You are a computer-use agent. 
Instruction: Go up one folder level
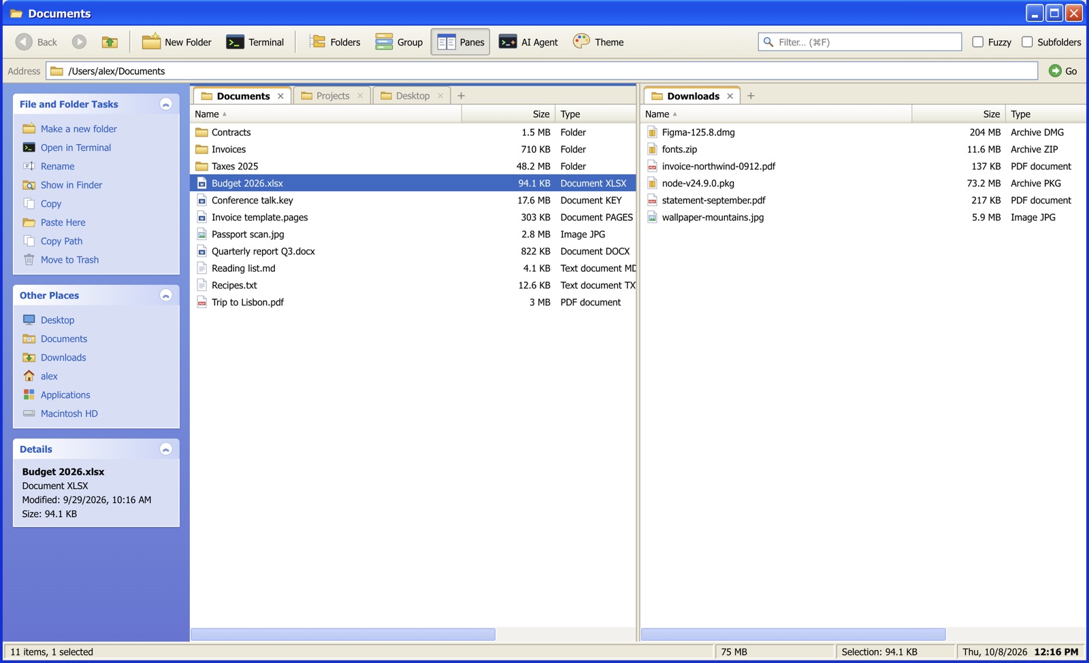click(110, 42)
